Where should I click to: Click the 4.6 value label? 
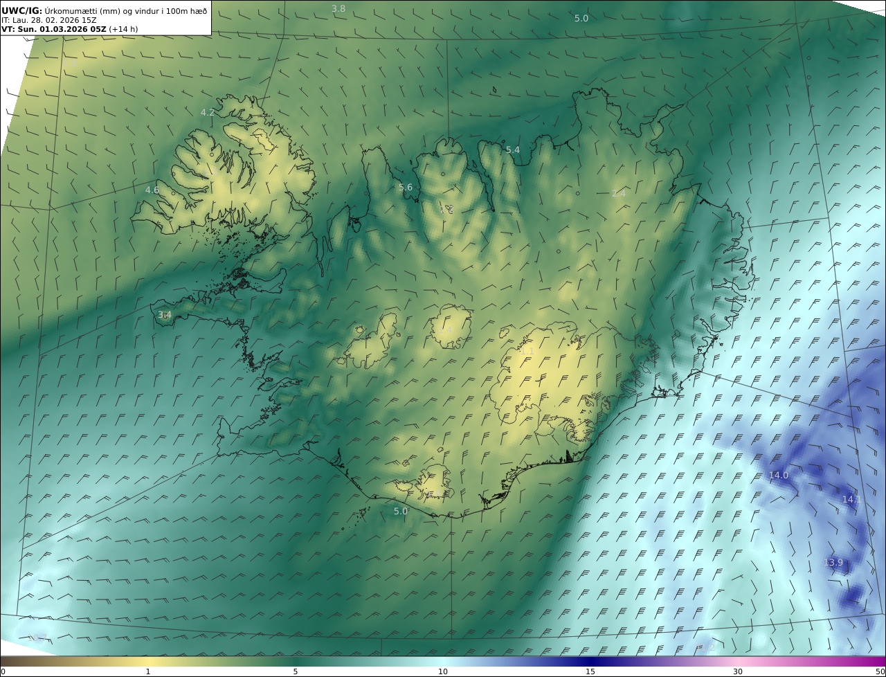point(152,190)
